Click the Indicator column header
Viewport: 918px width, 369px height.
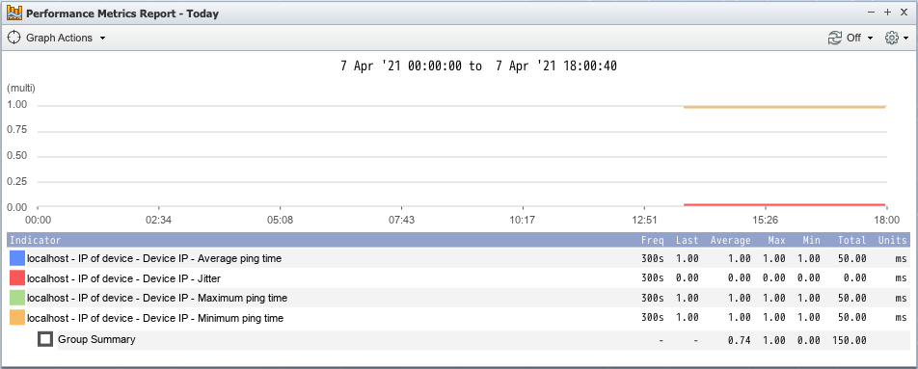coord(35,240)
